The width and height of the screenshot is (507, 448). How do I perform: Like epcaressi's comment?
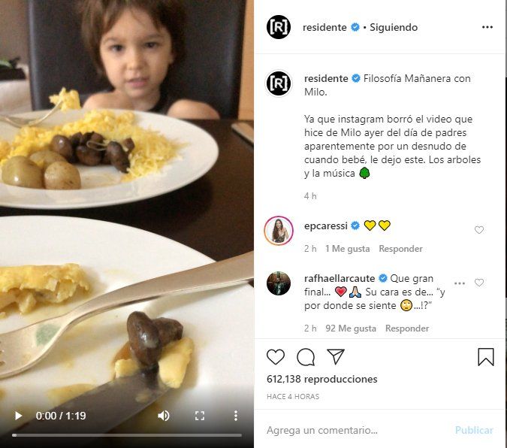(479, 230)
